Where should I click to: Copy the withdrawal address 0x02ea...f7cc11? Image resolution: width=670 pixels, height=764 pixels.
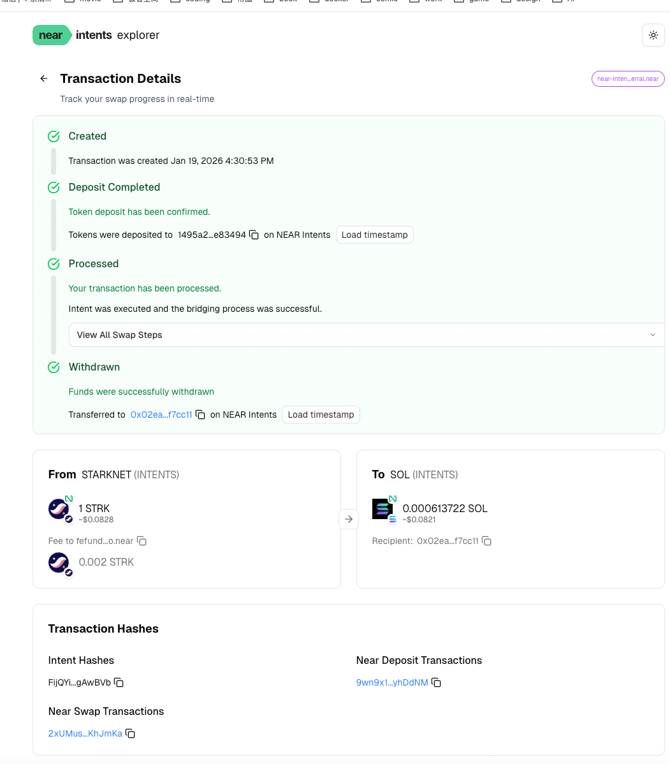200,414
